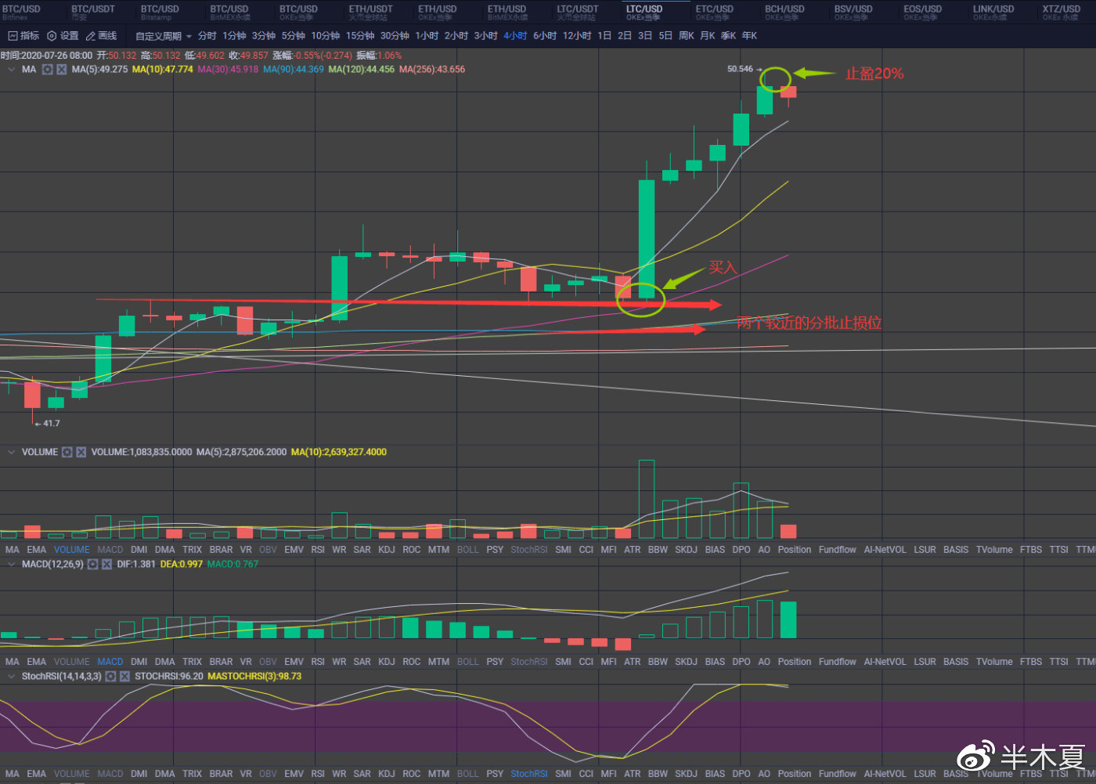
Task: Remove the MA indicator with its X
Action: (x=61, y=70)
